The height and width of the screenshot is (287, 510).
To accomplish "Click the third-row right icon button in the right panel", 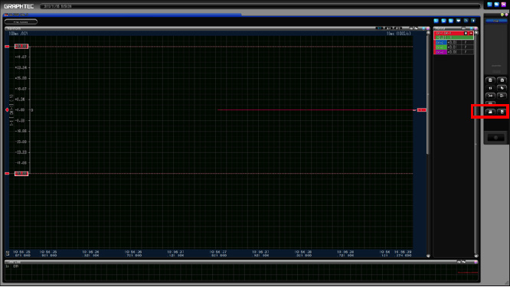I will click(x=502, y=96).
